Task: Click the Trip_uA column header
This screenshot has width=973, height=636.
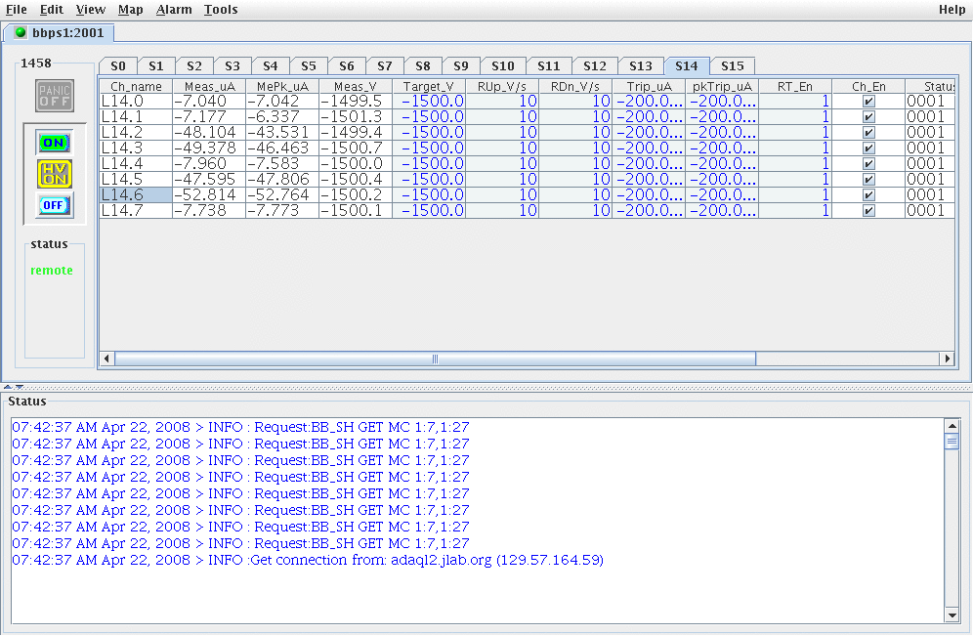Action: [649, 86]
